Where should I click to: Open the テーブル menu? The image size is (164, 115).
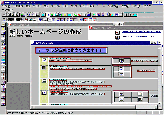pos(55,6)
